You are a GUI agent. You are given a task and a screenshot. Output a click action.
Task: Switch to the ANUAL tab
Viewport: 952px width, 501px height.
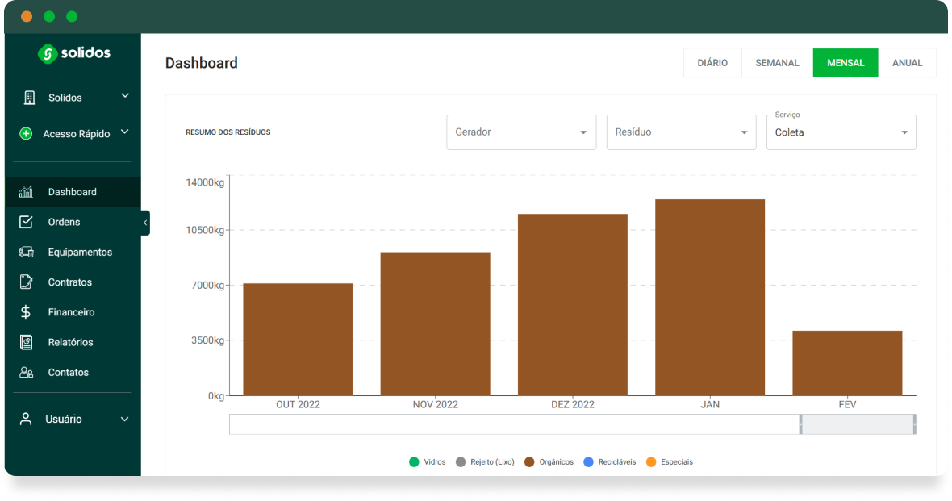point(907,63)
